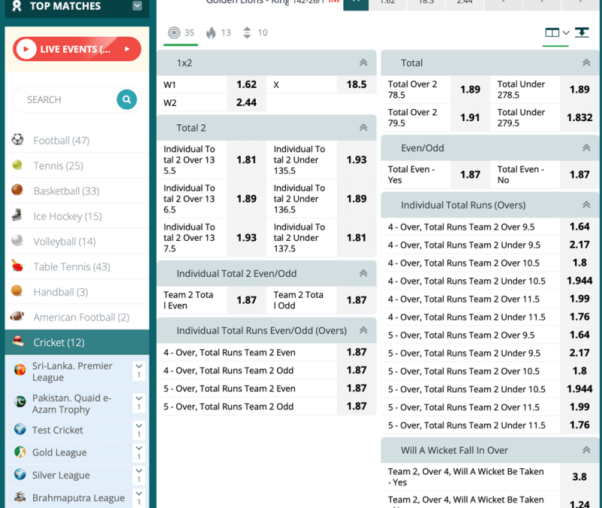Click the Test Cricket globe icon
This screenshot has height=508, width=602.
point(20,429)
